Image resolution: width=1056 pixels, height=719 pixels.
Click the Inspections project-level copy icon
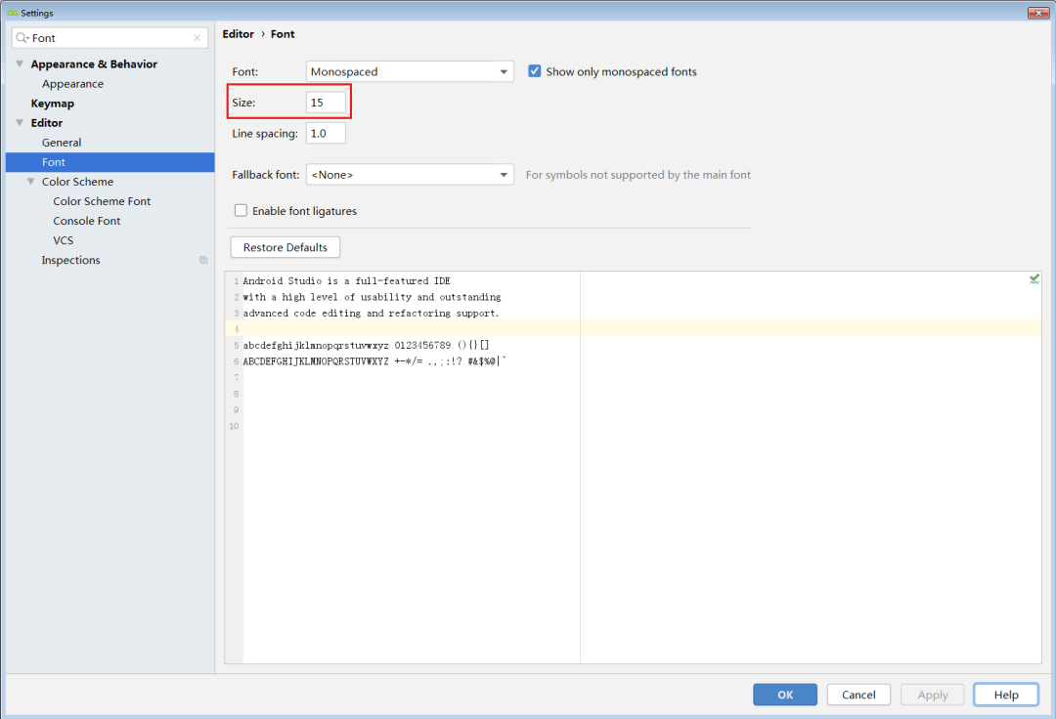(x=203, y=260)
